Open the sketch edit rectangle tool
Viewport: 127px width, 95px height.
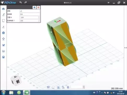3,21
